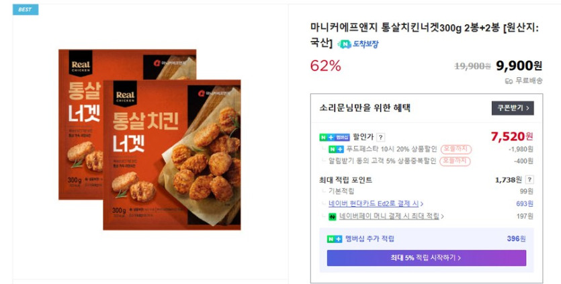Click the 쿠폰받기 coupon button
The height and width of the screenshot is (284, 561).
click(x=512, y=108)
